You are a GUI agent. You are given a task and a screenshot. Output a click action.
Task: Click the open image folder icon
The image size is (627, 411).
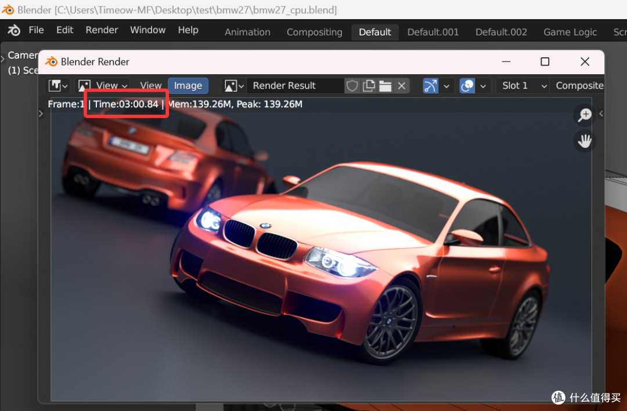[385, 86]
